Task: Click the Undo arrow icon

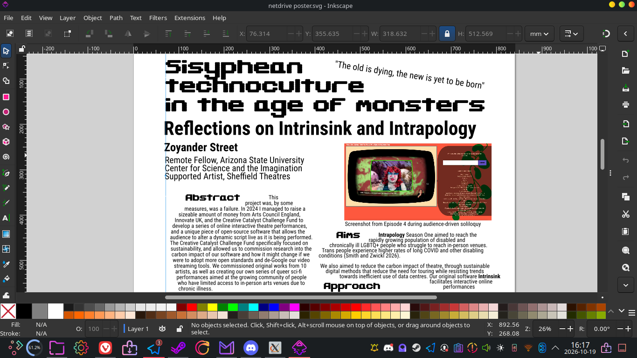Action: 625,160
